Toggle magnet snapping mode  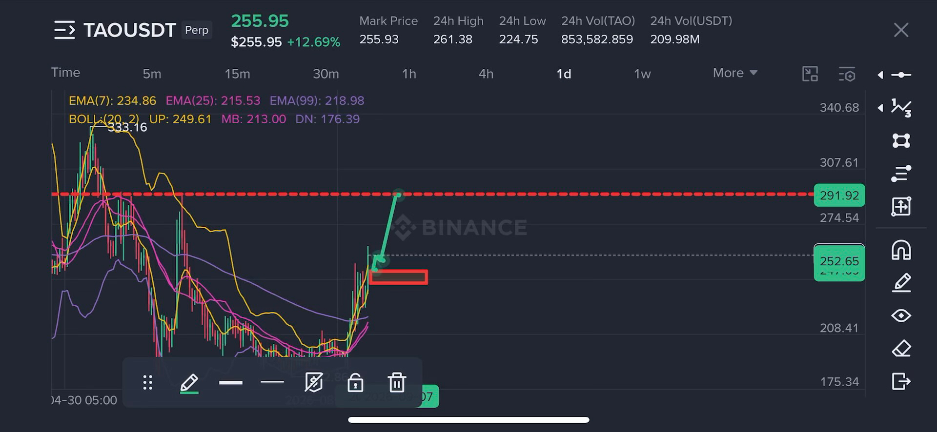[901, 250]
